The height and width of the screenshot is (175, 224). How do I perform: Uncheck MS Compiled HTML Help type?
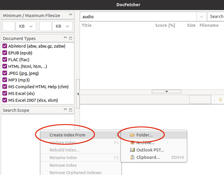pos(5,87)
